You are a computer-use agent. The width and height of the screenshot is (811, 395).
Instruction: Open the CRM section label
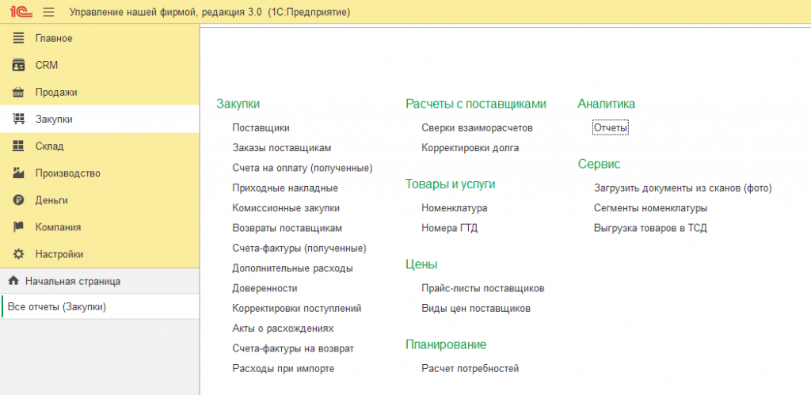[x=47, y=65]
